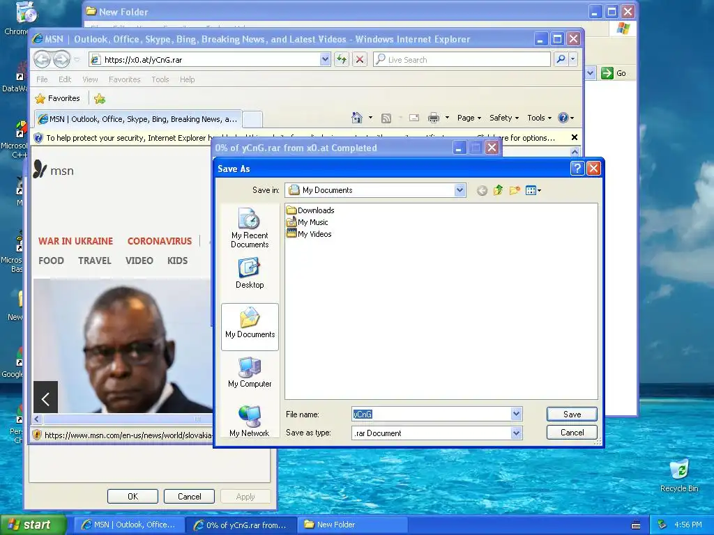Click the Add to Favorites Bar icon
The image size is (714, 535).
100,98
